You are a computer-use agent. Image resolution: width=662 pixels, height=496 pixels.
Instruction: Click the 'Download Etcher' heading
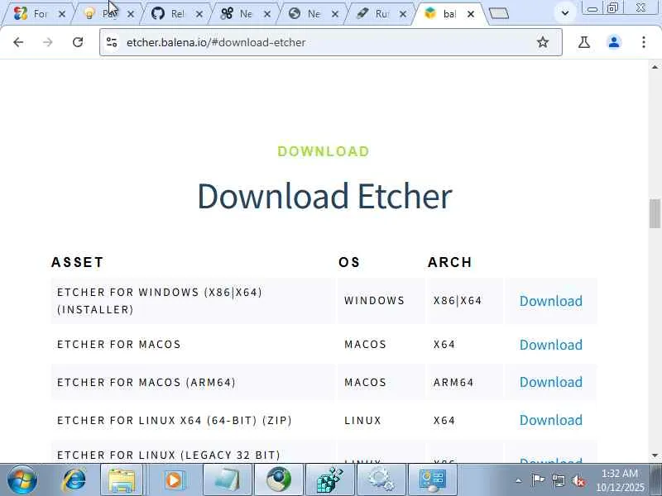point(324,196)
